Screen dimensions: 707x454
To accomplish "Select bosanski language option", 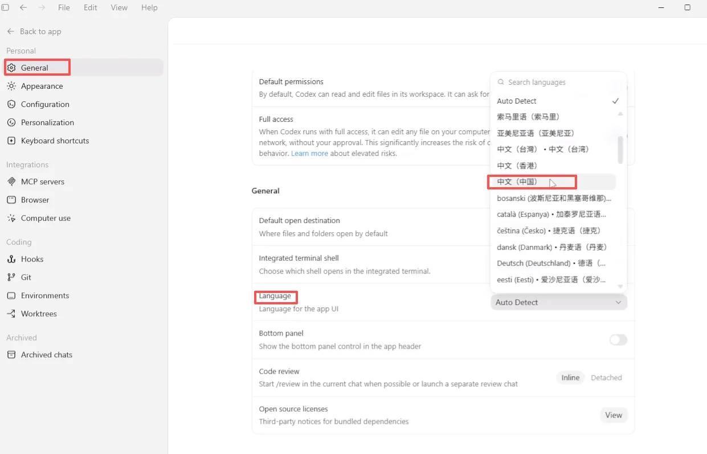I will (554, 199).
